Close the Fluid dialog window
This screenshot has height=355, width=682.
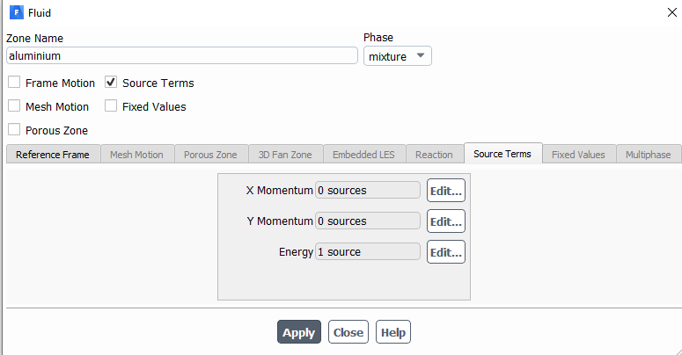pos(672,12)
